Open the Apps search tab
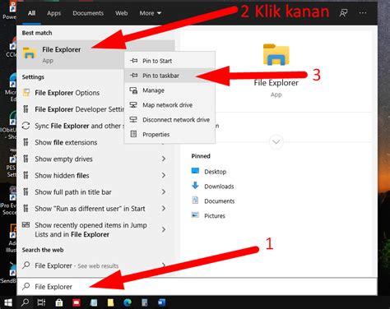 point(53,13)
